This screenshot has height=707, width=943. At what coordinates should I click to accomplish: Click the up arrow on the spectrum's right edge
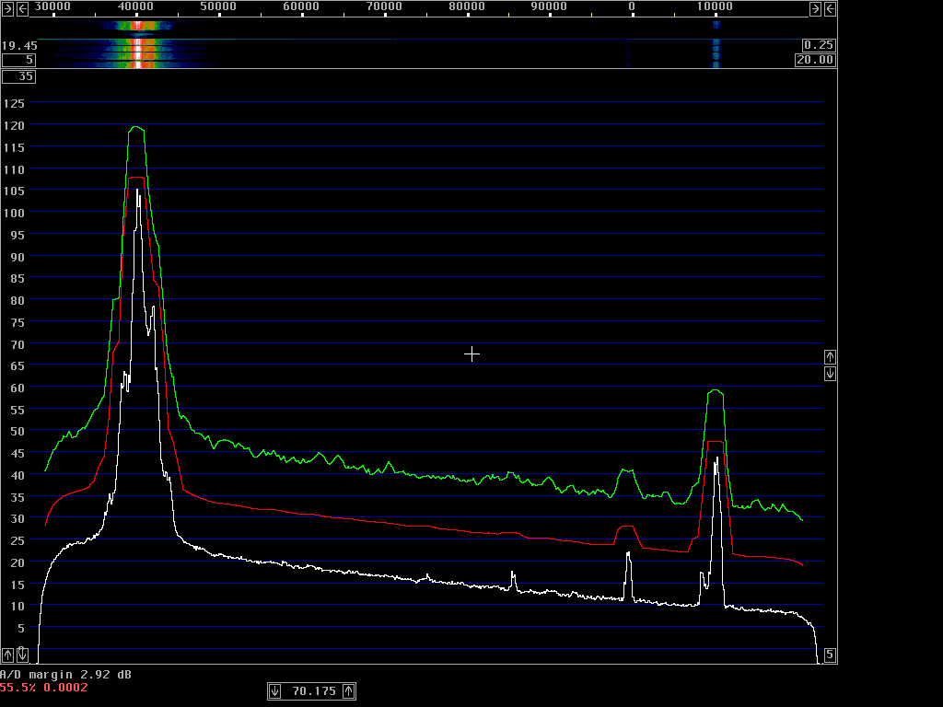click(830, 357)
